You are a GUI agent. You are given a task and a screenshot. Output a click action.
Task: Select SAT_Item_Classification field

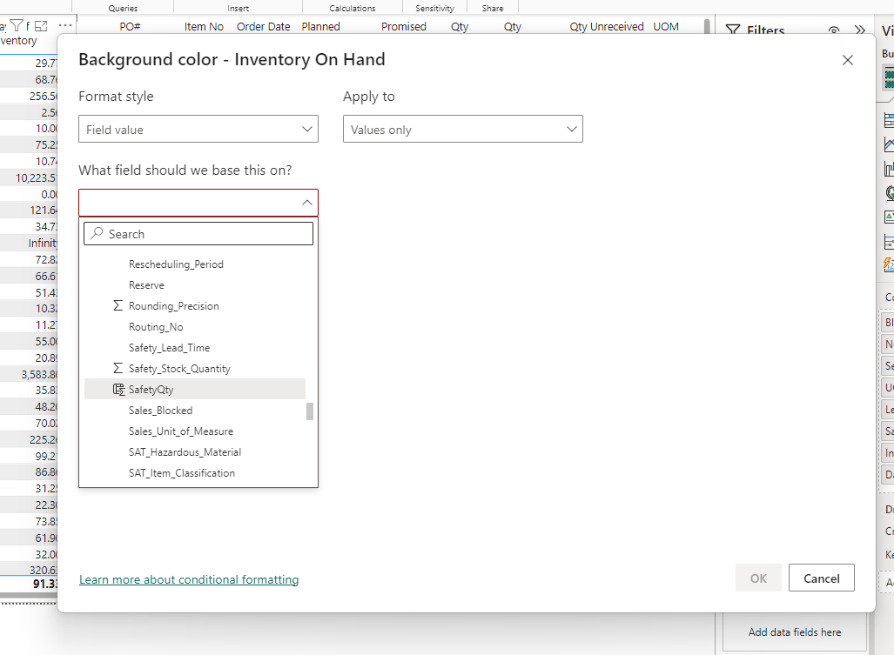click(194, 472)
